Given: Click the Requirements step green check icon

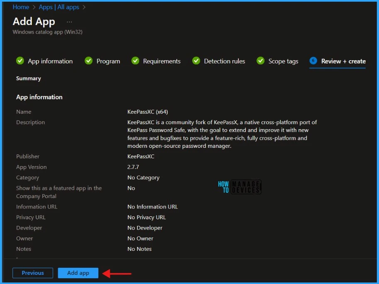Looking at the screenshot, I should 135,61.
